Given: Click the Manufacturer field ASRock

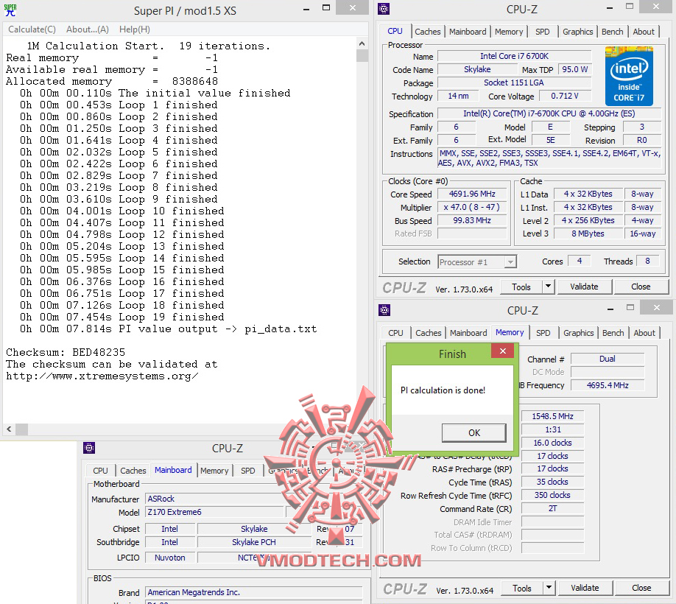Looking at the screenshot, I should pos(216,499).
